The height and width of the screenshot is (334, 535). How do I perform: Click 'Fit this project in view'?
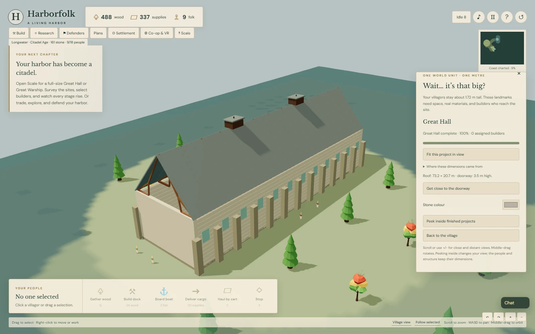pos(471,154)
